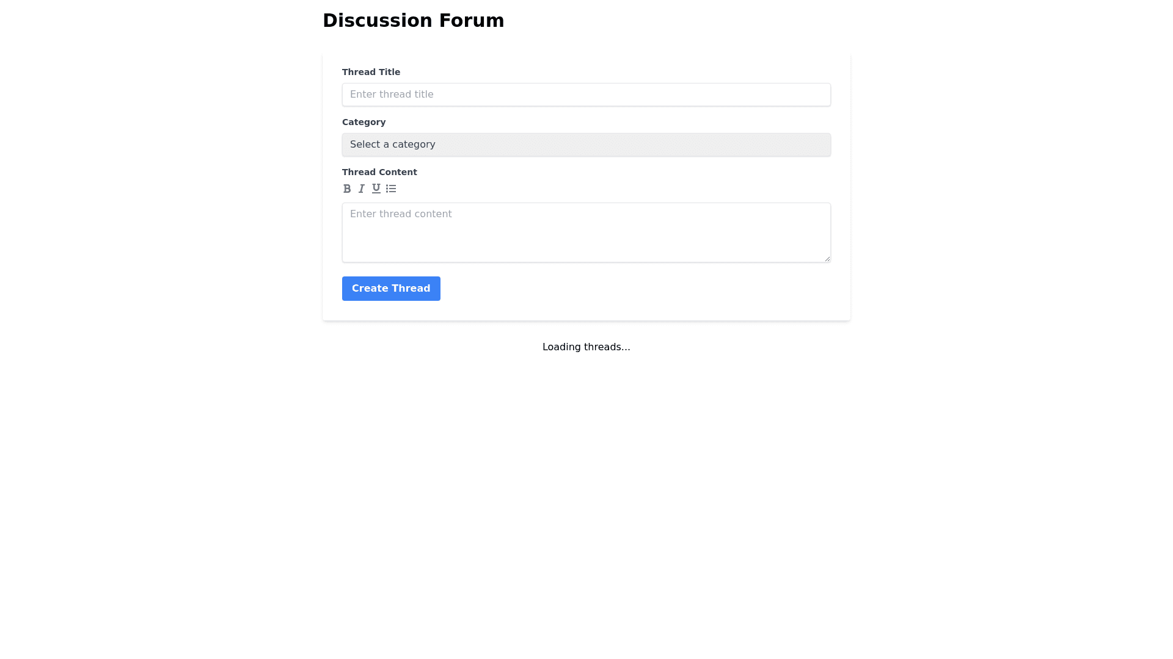The height and width of the screenshot is (659, 1173).
Task: Click the 'Category' field label
Action: point(364,122)
